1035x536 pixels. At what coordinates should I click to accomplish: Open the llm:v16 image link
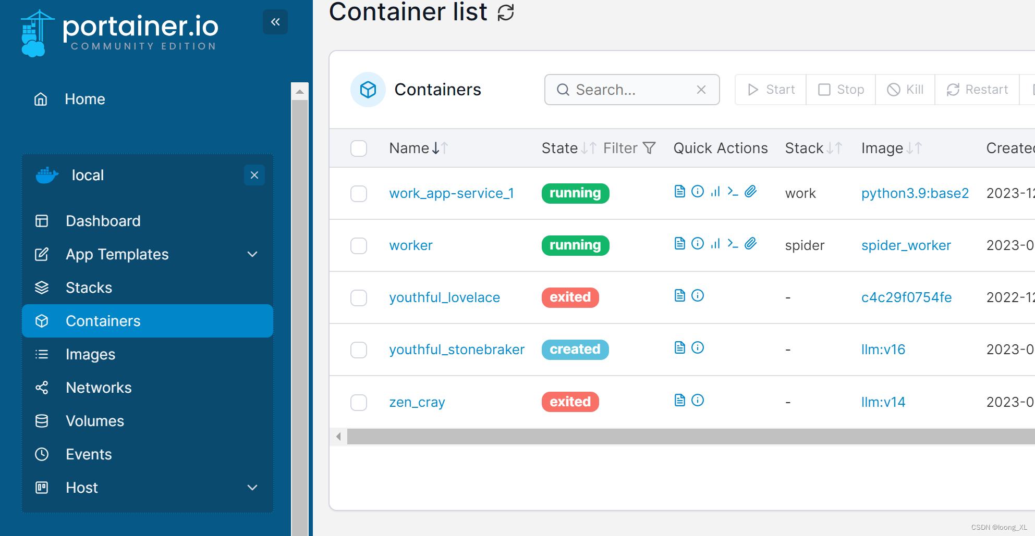(883, 350)
